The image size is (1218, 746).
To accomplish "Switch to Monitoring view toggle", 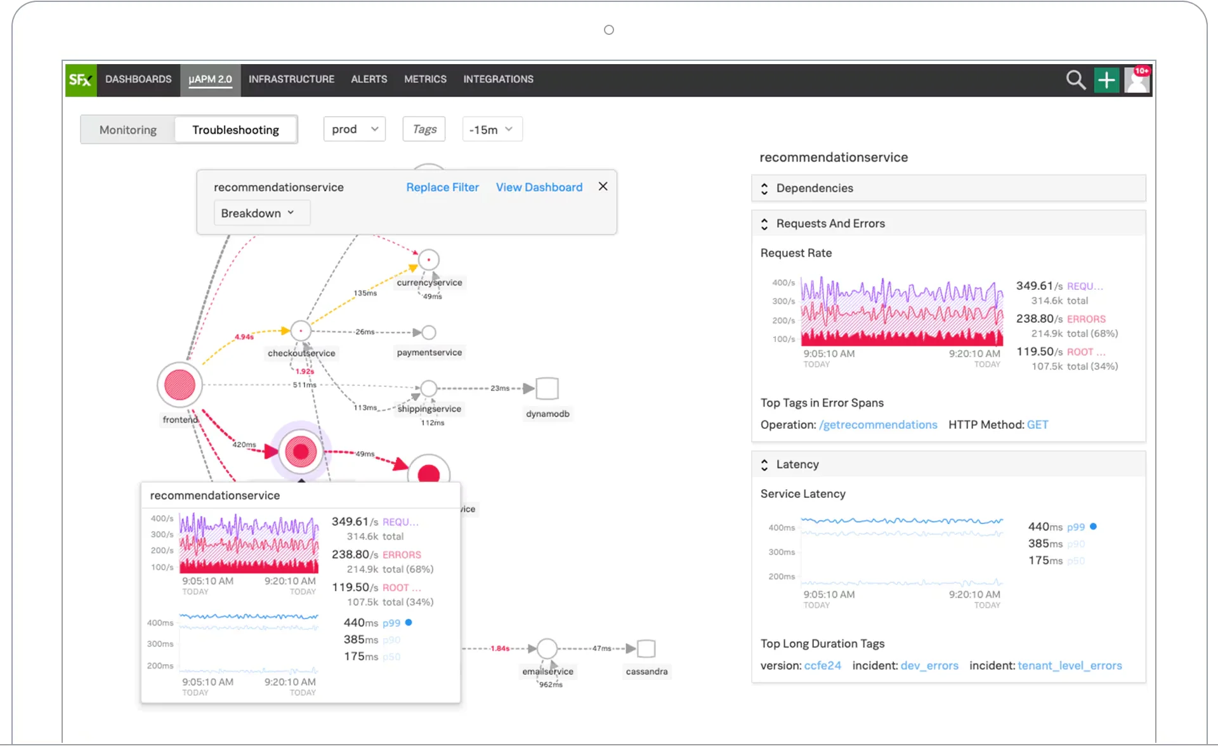I will tap(128, 129).
